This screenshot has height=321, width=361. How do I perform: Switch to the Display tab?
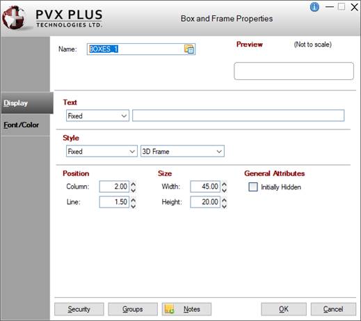click(x=26, y=103)
